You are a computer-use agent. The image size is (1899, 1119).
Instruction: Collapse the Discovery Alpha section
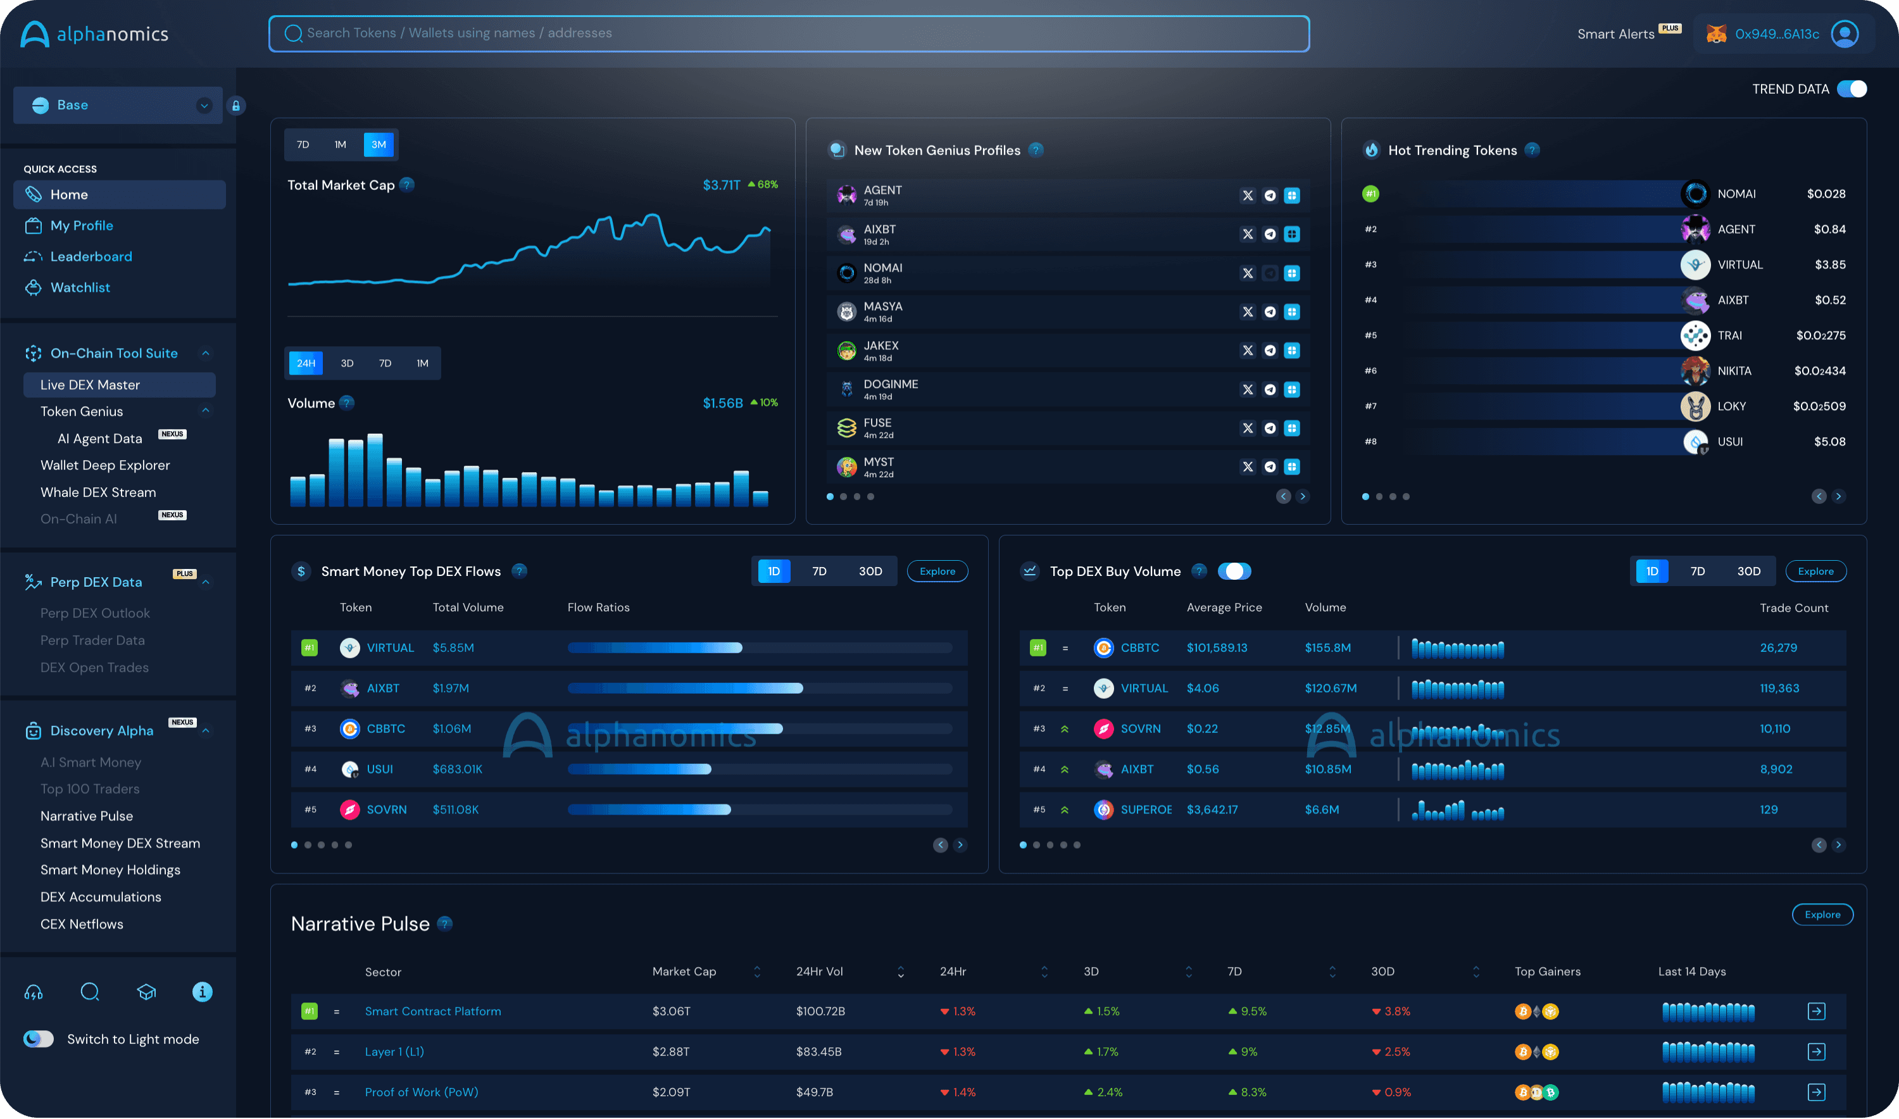[205, 730]
